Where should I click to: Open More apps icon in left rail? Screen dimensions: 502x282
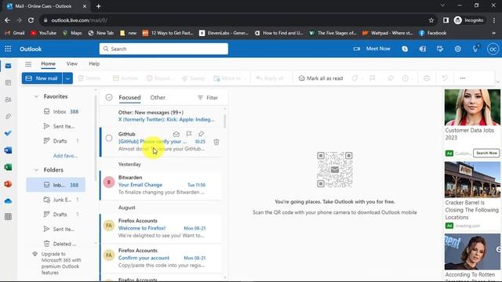coord(9,217)
